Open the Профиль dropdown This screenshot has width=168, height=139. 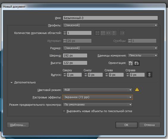[110, 25]
